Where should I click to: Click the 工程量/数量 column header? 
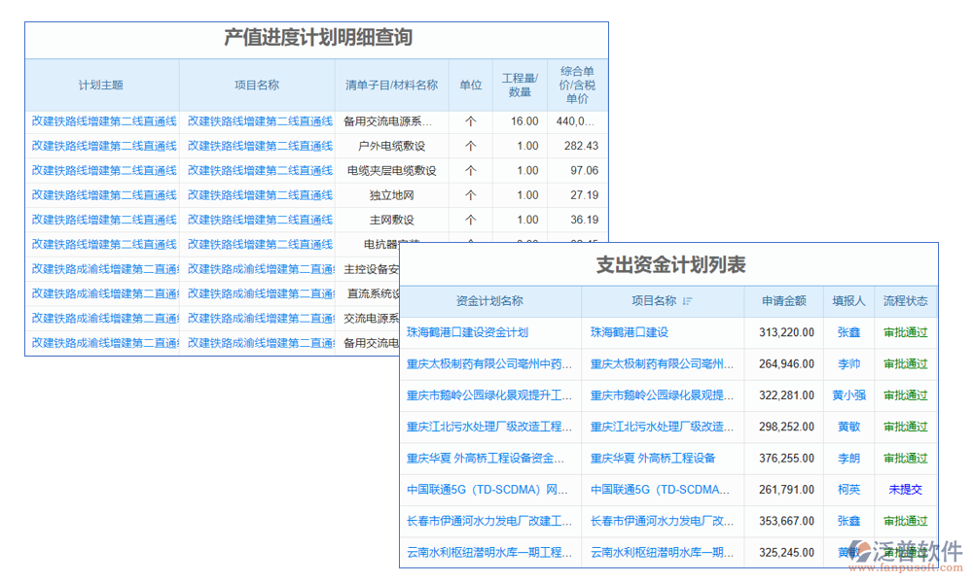pyautogui.click(x=521, y=85)
